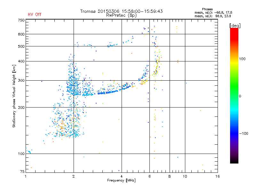256x192 pixels.
Task: Click the 'Phases' statistics heading
Action: [207, 9]
